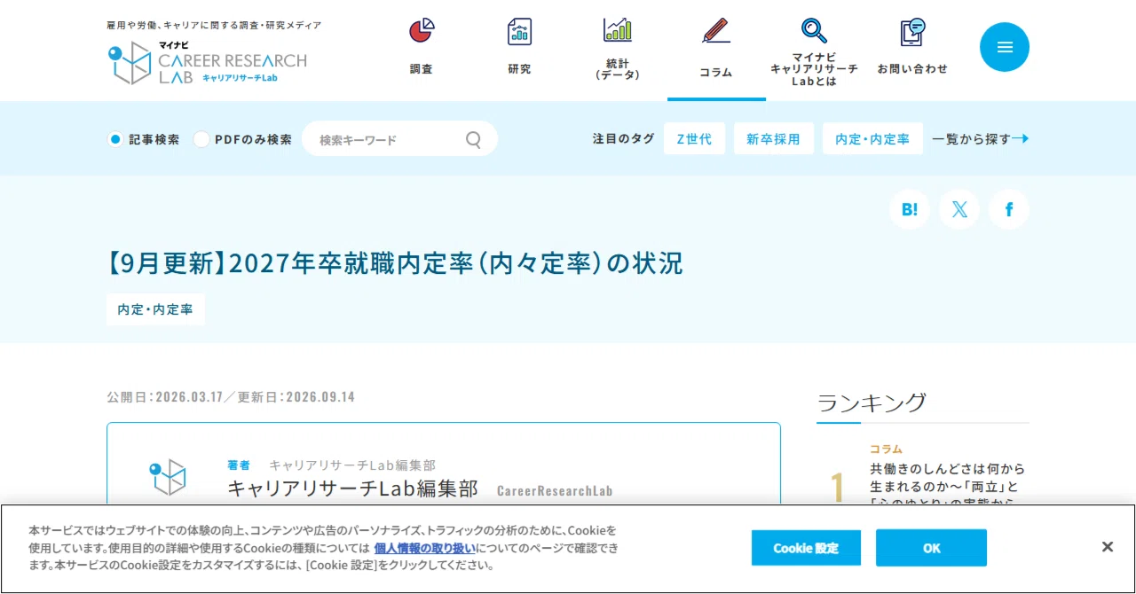
Task: Click the 注目のタグ label
Action: (623, 139)
